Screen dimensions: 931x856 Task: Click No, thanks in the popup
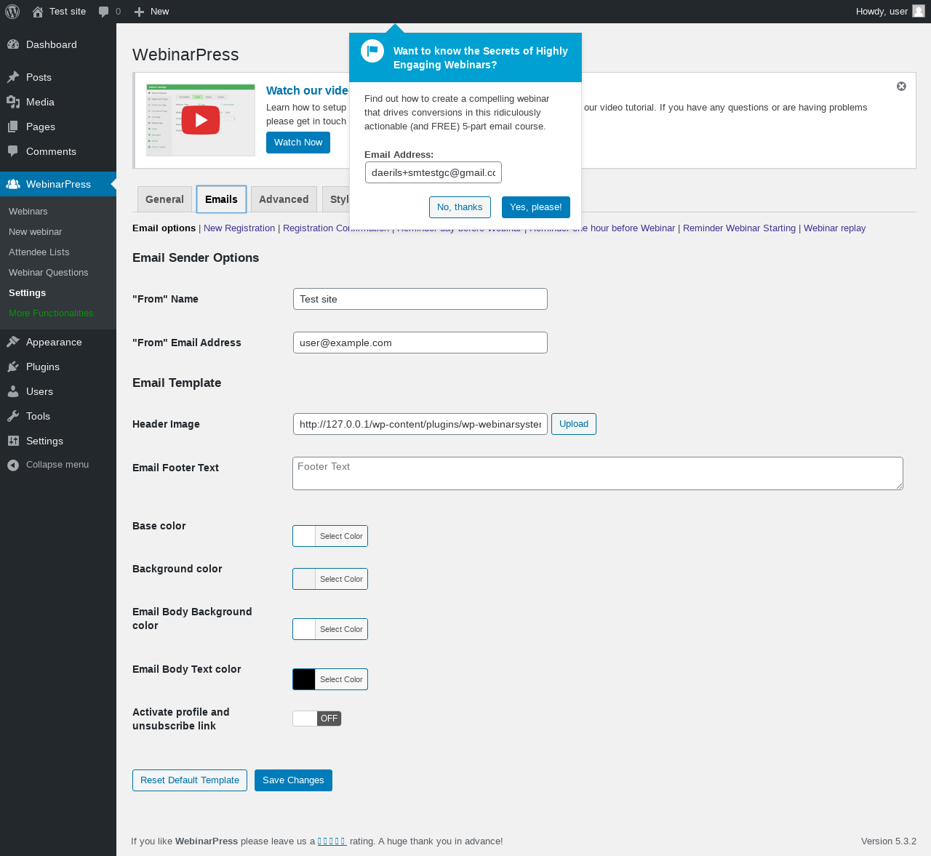pos(460,207)
